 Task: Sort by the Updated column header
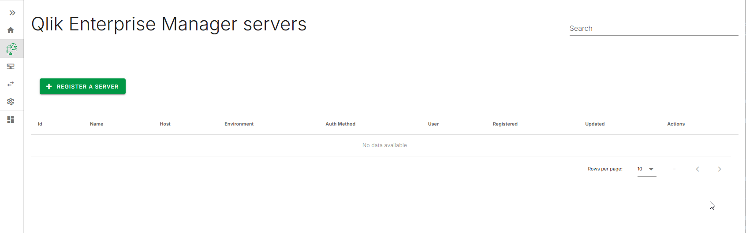tap(595, 124)
